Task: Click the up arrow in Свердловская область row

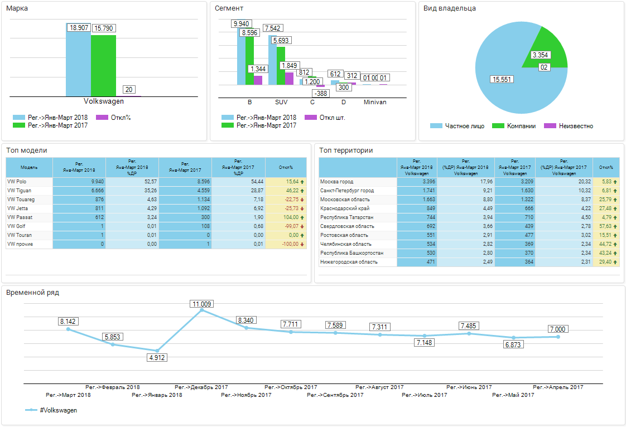Action: point(615,226)
